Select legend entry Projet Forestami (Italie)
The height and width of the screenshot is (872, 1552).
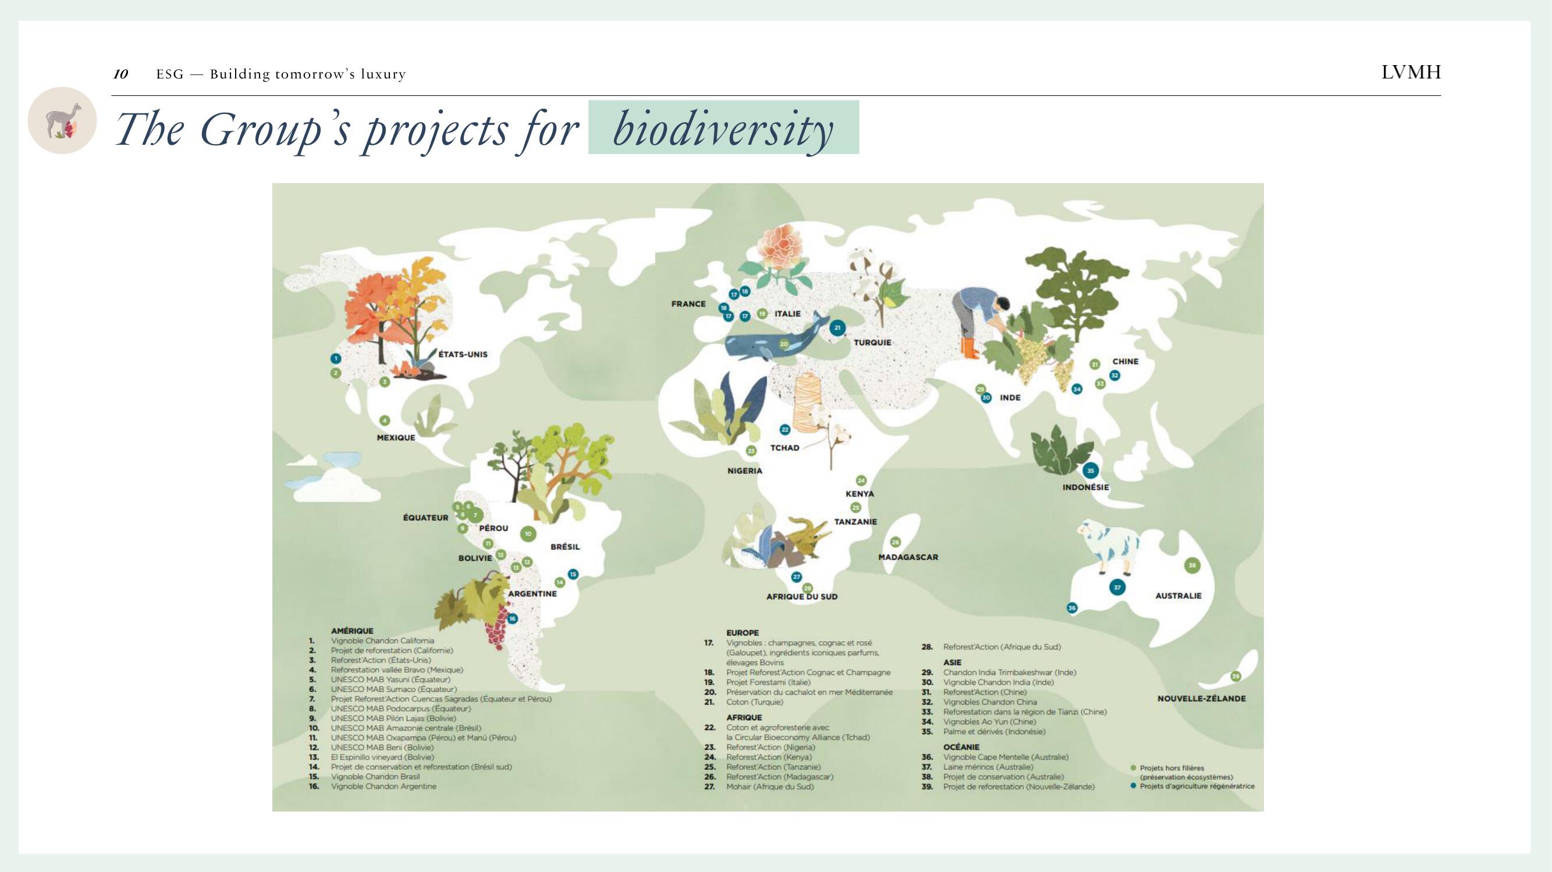point(768,682)
